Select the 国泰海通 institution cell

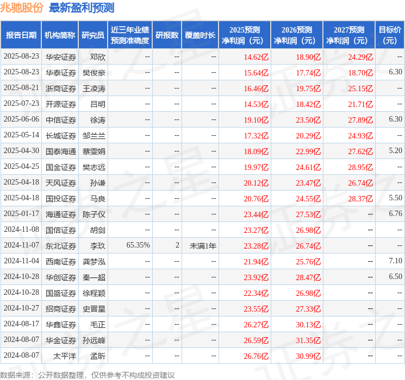coord(61,151)
